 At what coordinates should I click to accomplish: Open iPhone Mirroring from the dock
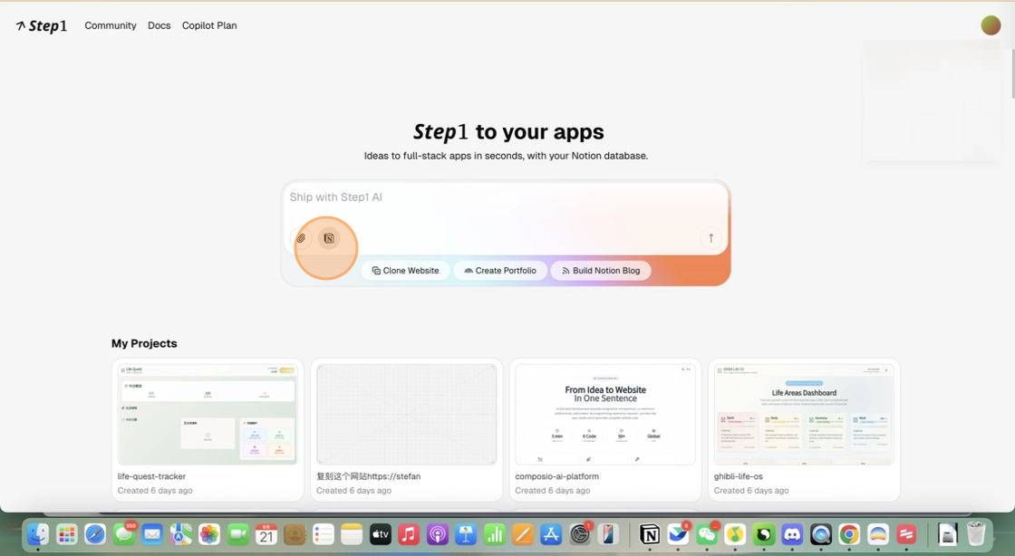point(608,534)
